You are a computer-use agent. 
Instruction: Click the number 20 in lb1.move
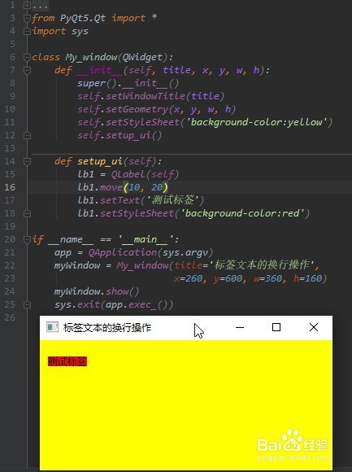pyautogui.click(x=157, y=187)
